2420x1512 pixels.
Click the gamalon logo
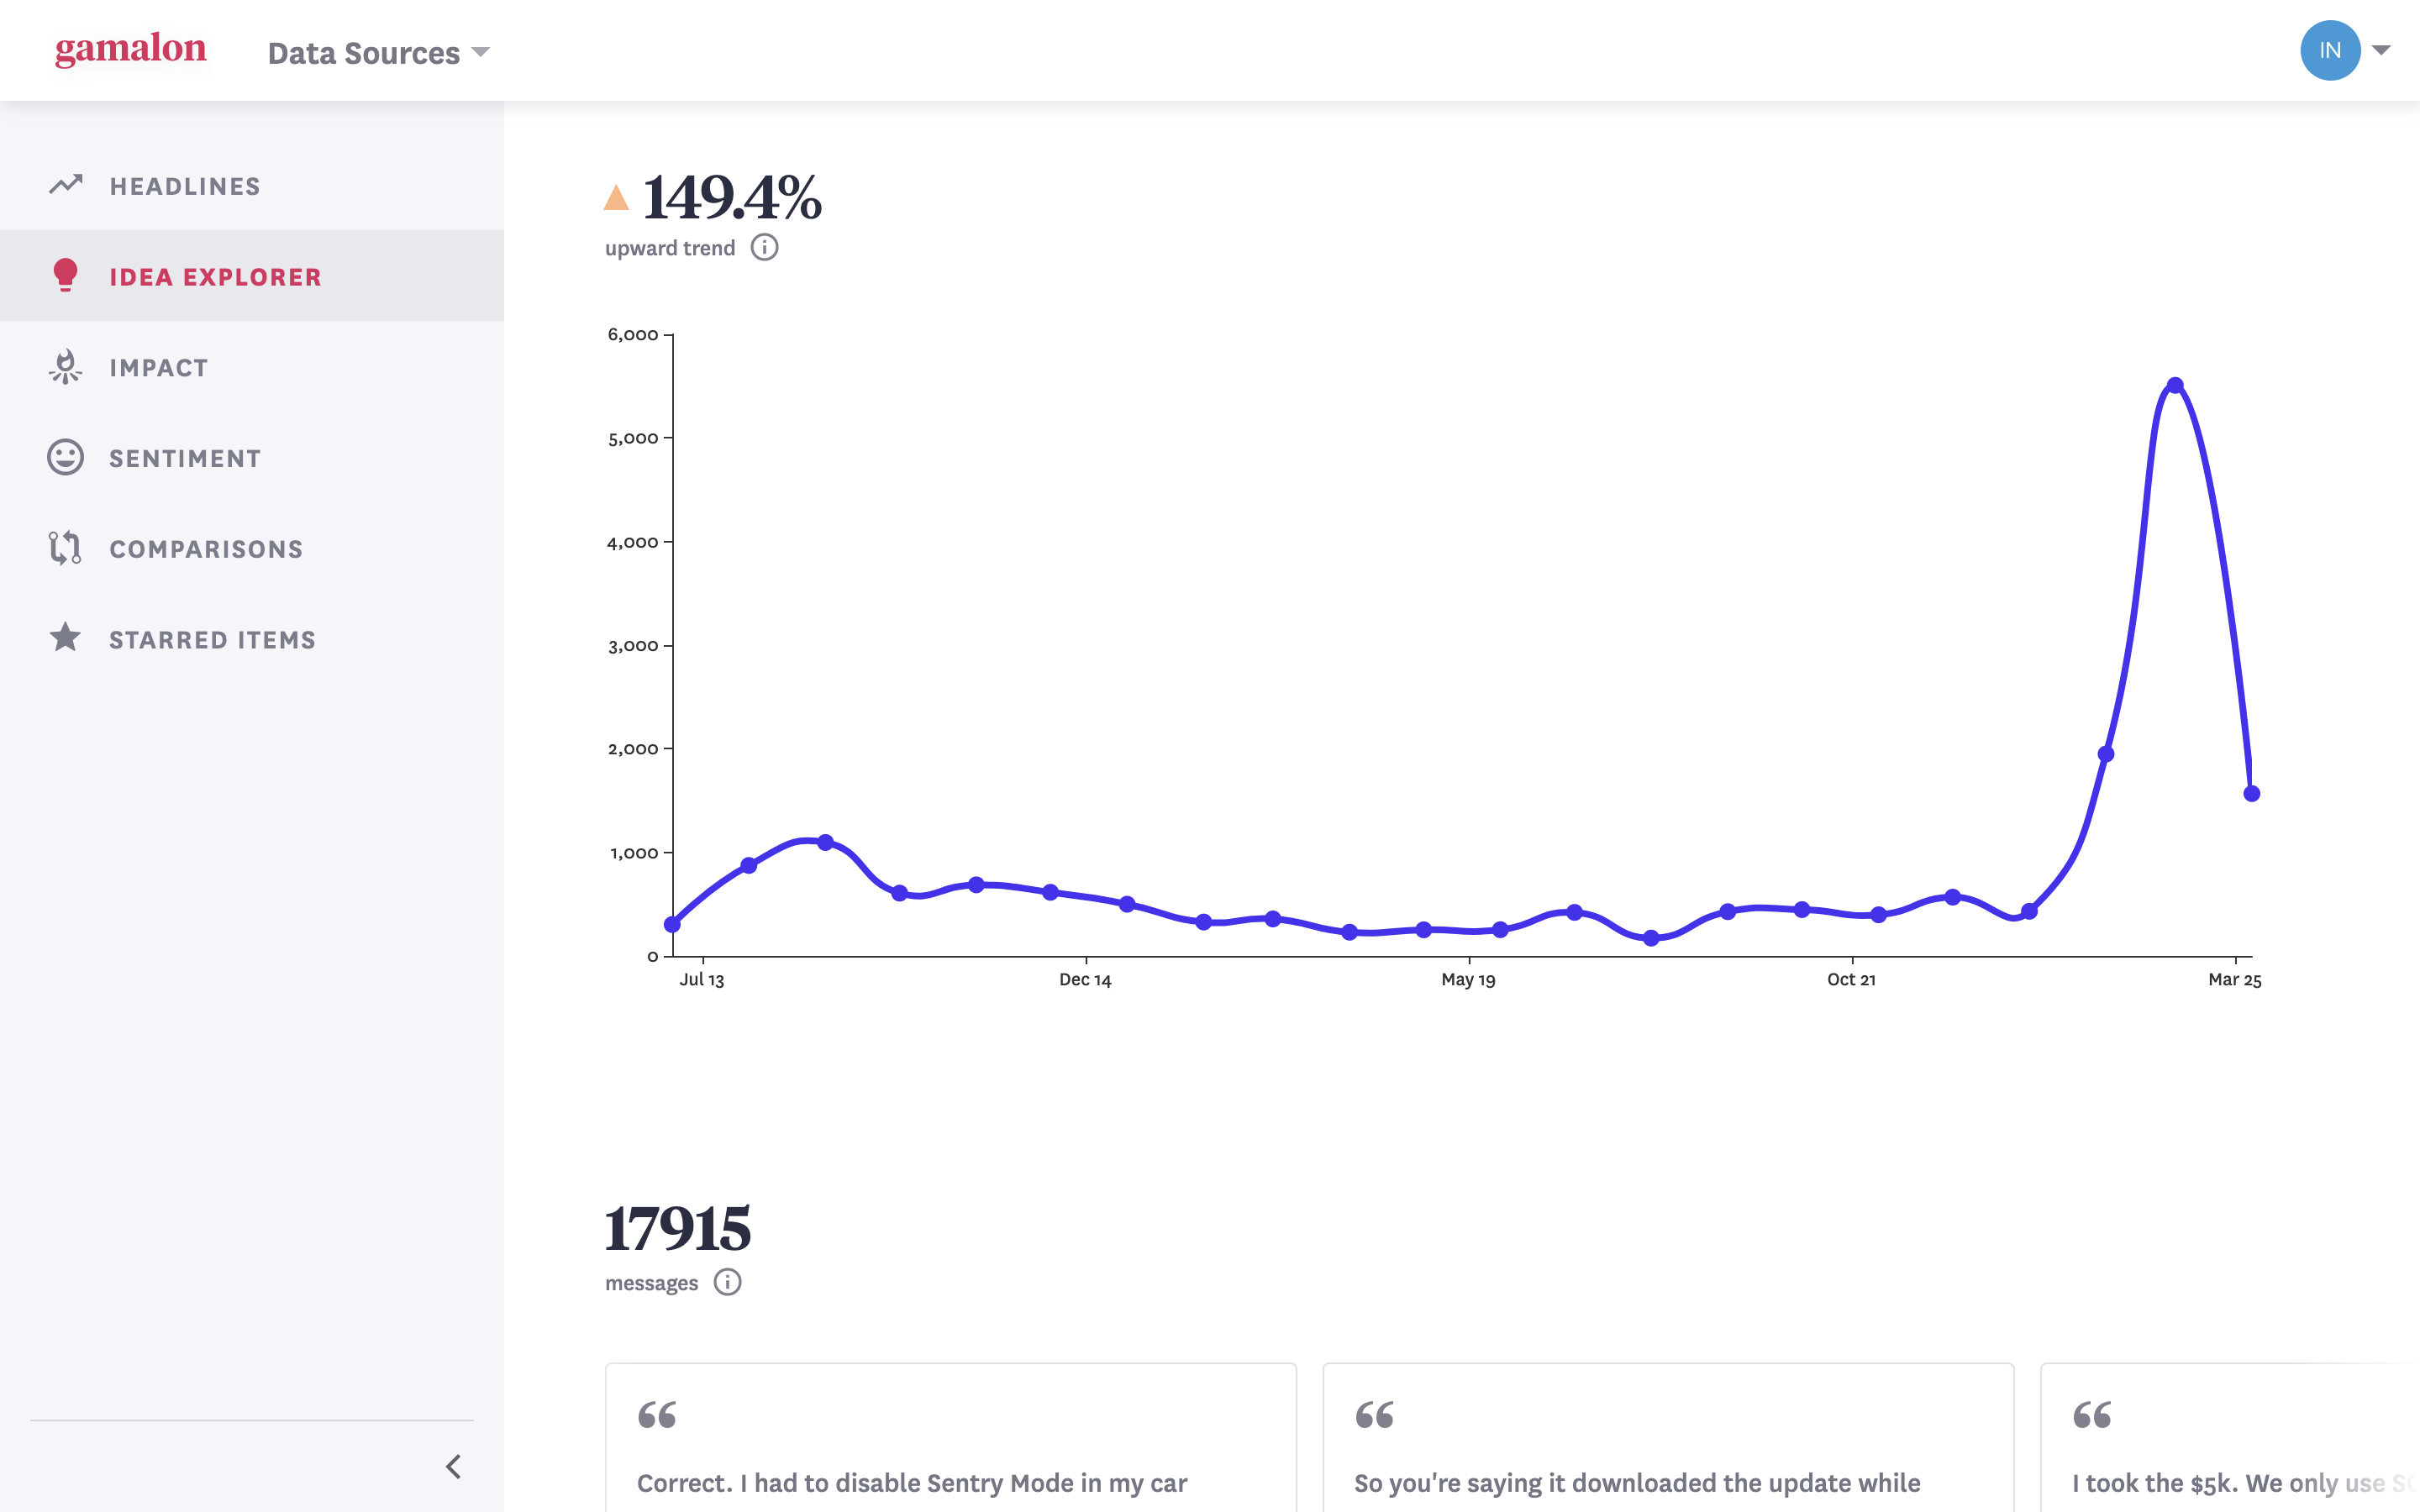tap(131, 49)
